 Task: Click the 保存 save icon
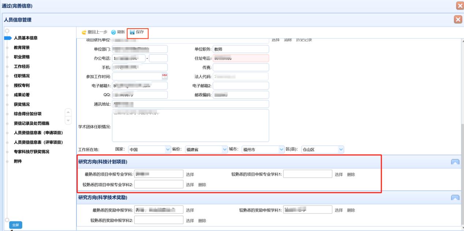(132, 32)
